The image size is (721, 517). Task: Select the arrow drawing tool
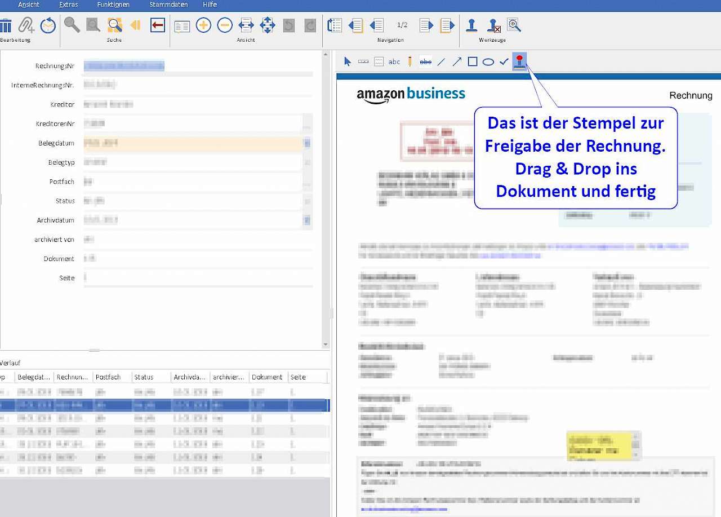(x=457, y=61)
